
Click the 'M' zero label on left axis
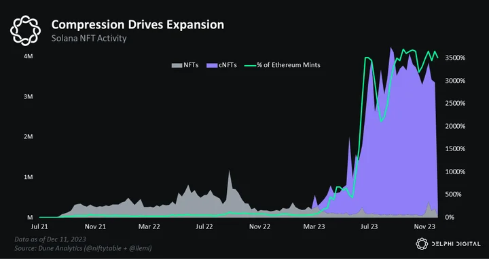coord(30,217)
